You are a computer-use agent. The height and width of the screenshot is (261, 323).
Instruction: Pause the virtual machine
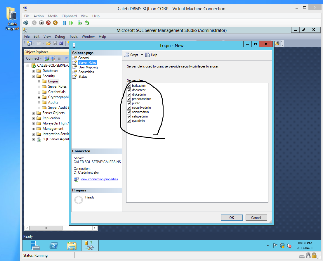(64, 23)
